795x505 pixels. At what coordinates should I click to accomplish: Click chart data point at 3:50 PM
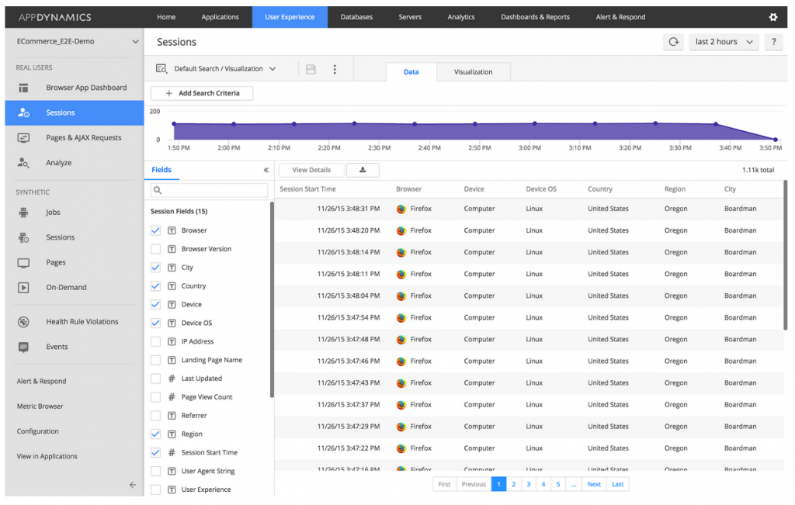[776, 140]
